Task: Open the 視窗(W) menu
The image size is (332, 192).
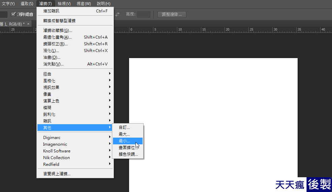Action: point(84,4)
